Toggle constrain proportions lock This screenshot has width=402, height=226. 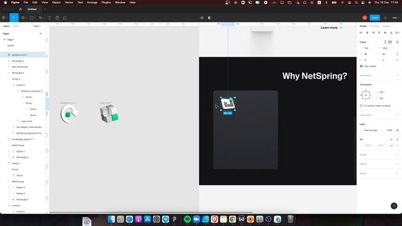point(398,54)
